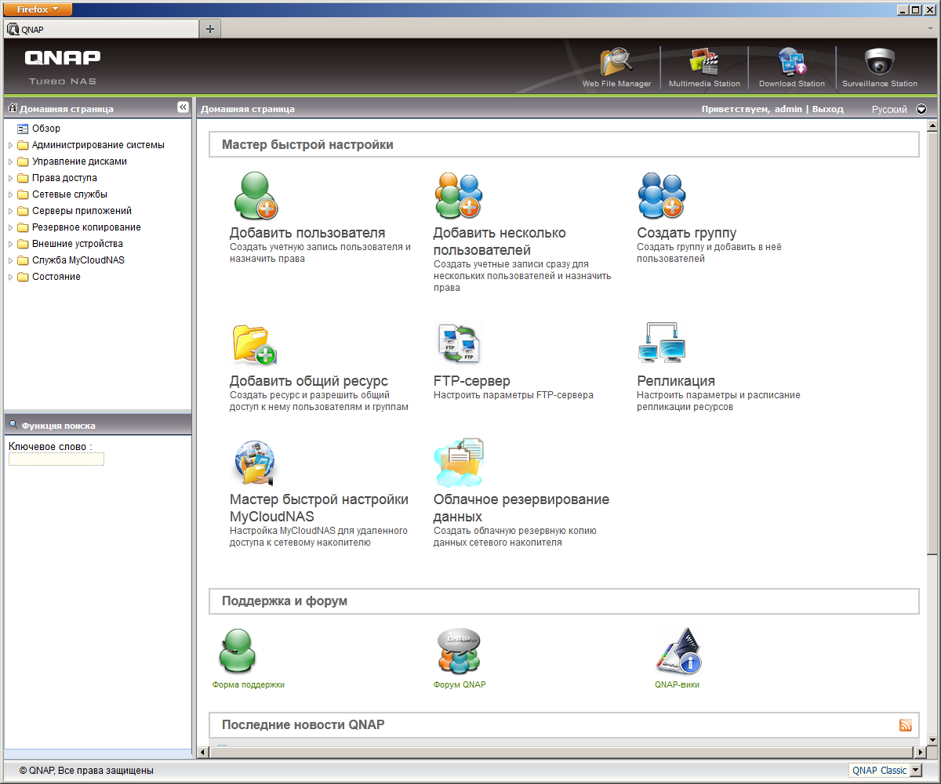Screen dimensions: 941x784
Task: Click the Добавить общий ресурс folder icon
Action: (255, 344)
